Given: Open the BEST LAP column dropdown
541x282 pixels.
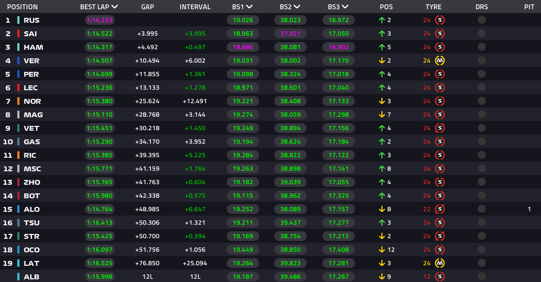Looking at the screenshot, I should [x=115, y=7].
